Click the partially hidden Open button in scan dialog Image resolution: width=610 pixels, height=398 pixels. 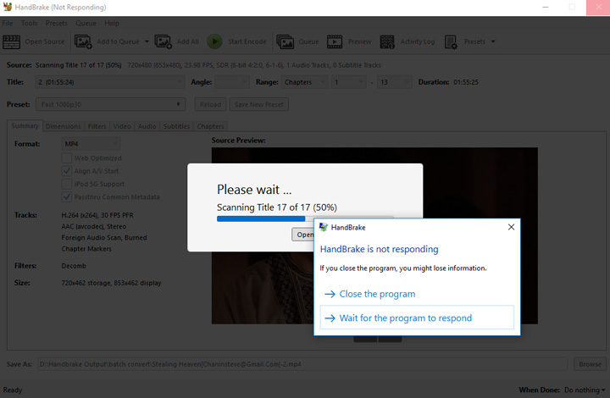coord(303,235)
